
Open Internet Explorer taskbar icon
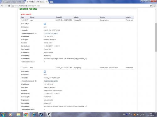[x=34, y=115]
